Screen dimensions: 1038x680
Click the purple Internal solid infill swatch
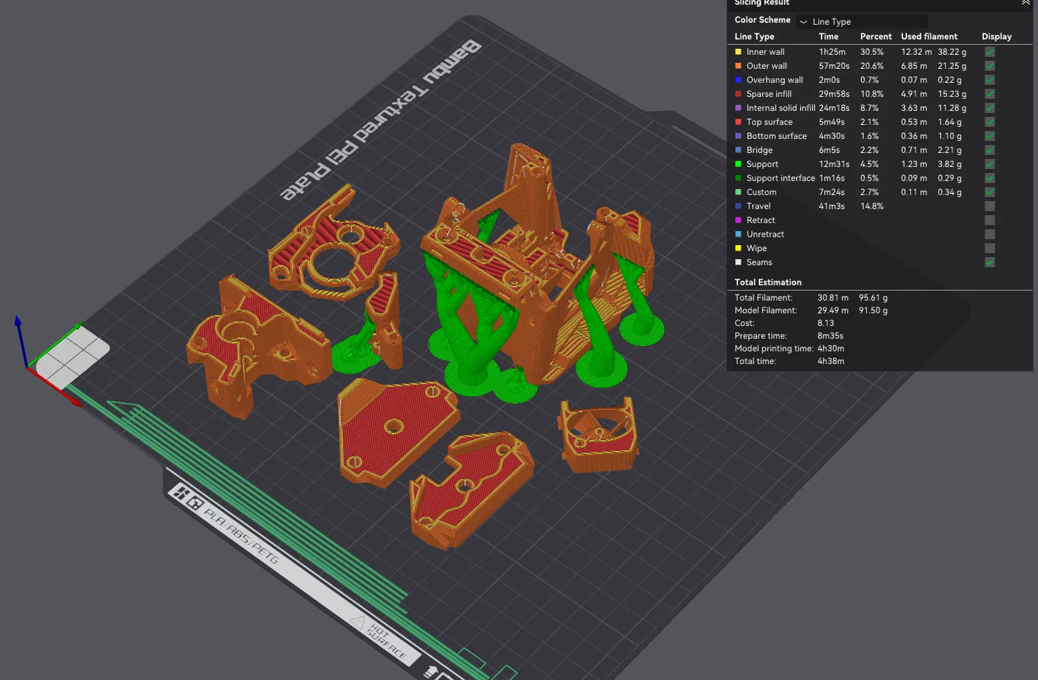738,108
